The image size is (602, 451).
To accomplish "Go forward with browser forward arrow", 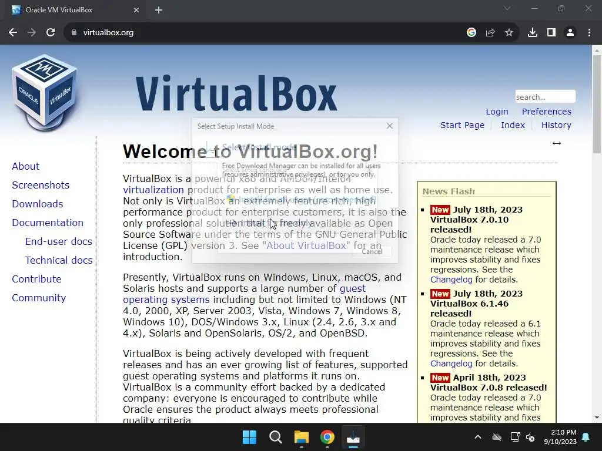I will (32, 33).
